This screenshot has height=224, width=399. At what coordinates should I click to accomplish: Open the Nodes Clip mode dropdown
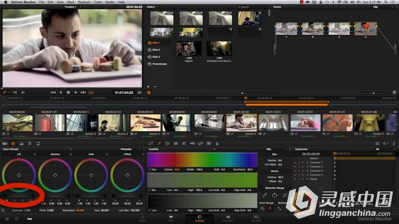pyautogui.click(x=382, y=7)
